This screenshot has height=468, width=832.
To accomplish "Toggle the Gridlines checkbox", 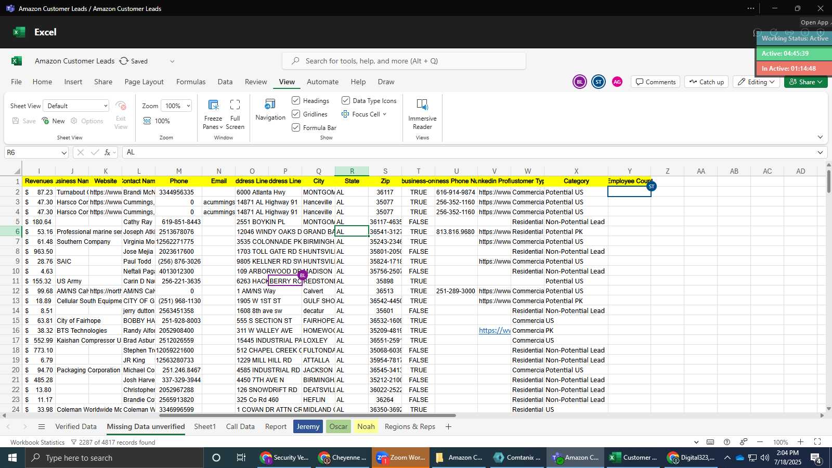I will [x=296, y=114].
